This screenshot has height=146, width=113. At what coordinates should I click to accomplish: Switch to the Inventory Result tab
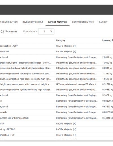click(x=33, y=22)
